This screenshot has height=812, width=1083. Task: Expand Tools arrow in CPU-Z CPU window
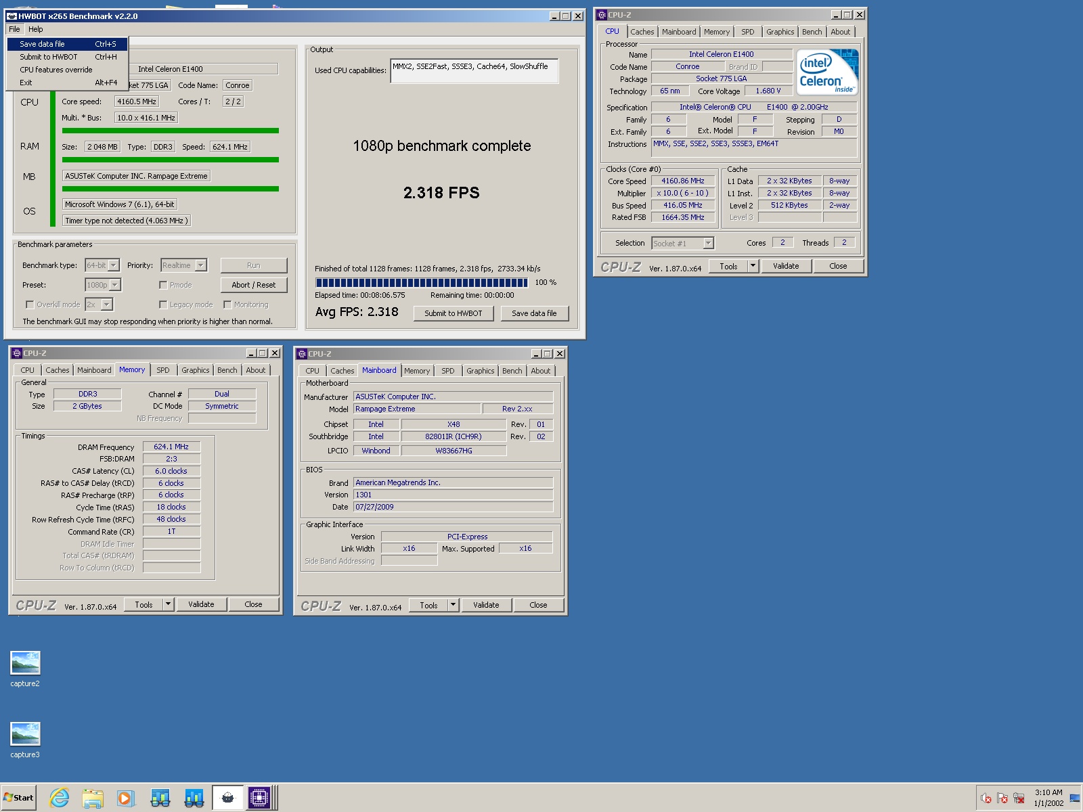[x=753, y=266]
